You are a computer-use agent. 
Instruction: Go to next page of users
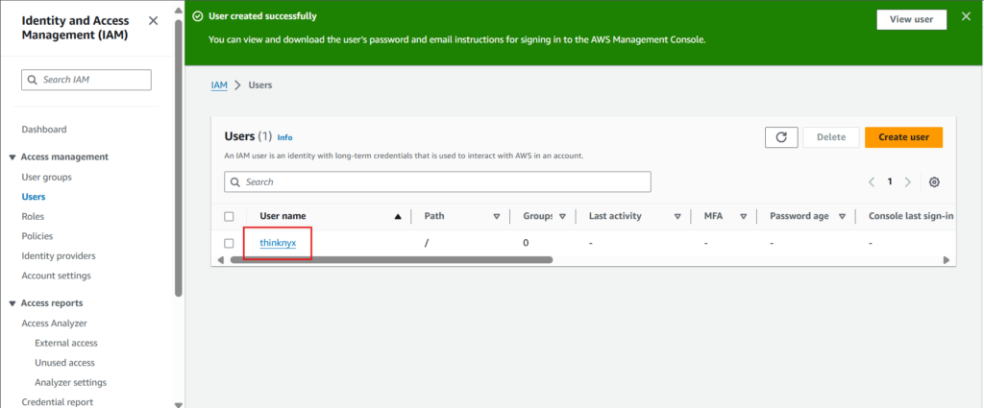click(x=908, y=181)
